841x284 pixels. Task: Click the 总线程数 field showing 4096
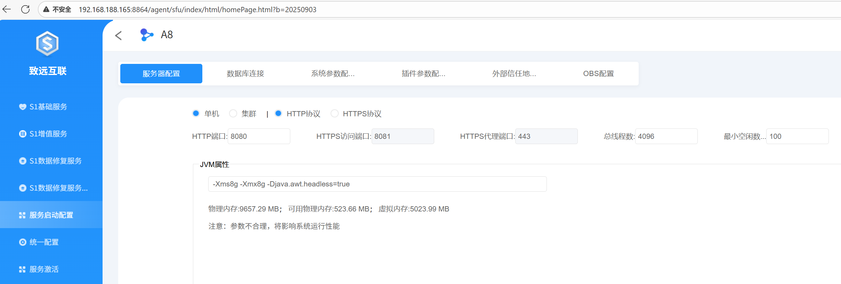666,136
